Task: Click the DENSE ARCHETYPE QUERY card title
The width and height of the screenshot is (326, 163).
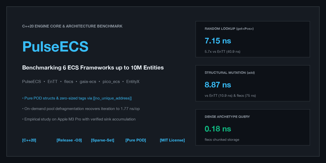Action: 227,117
